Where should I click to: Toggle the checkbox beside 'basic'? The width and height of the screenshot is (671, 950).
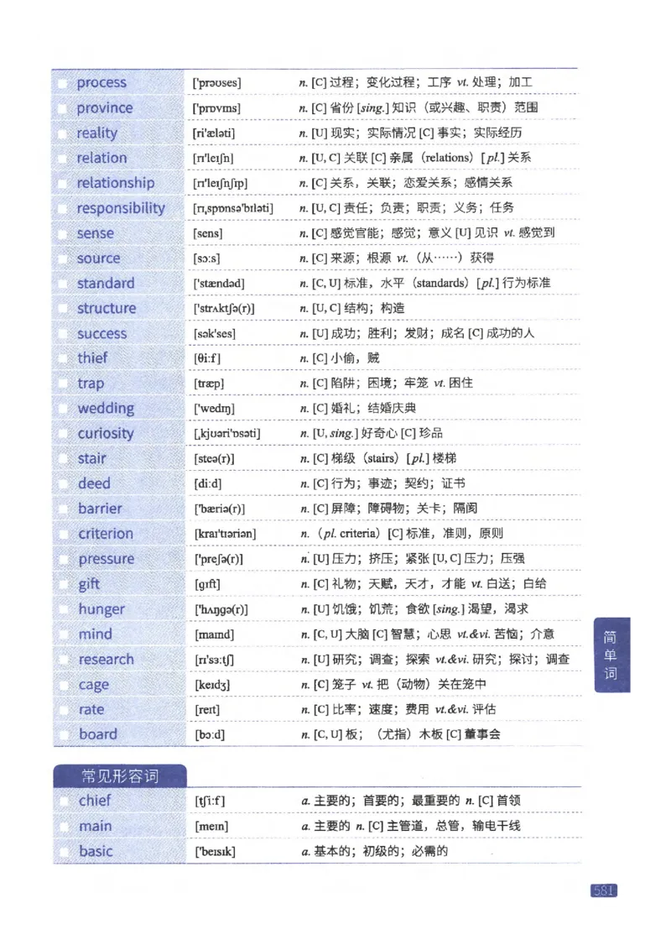[x=66, y=851]
